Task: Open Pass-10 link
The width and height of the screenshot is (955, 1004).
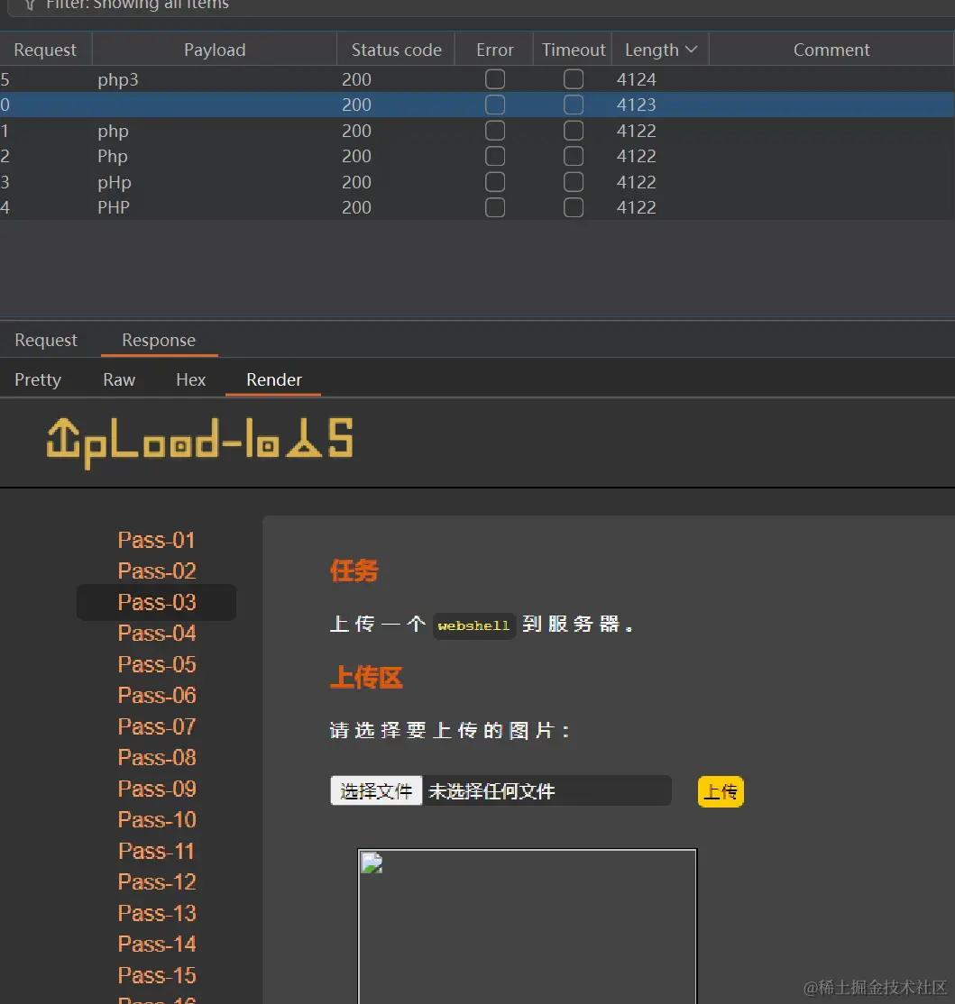Action: click(157, 819)
